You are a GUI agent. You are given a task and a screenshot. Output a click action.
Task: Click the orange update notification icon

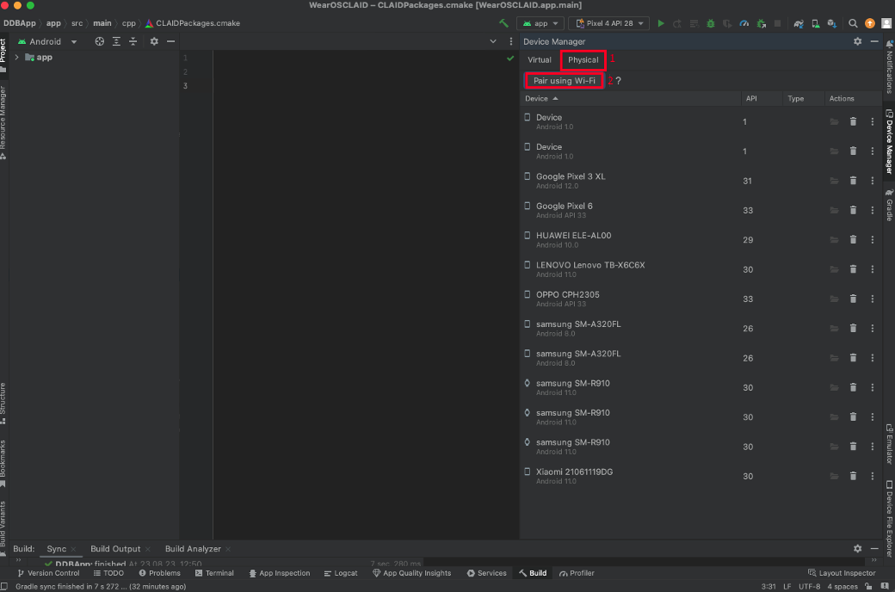pos(870,23)
